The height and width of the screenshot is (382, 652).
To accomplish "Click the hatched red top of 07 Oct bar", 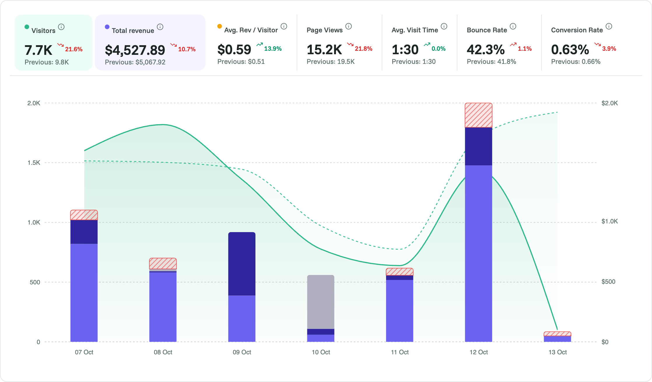I will 84,215.
